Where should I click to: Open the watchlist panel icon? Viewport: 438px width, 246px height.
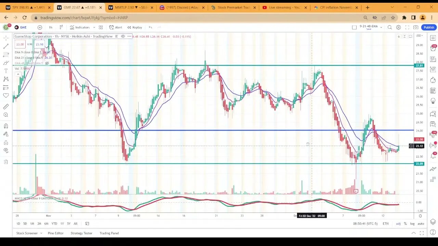click(x=433, y=38)
